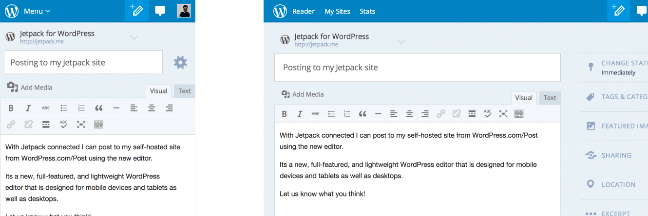
Task: Toggle Bold in the wide desktop editor toolbar
Action: [285, 114]
